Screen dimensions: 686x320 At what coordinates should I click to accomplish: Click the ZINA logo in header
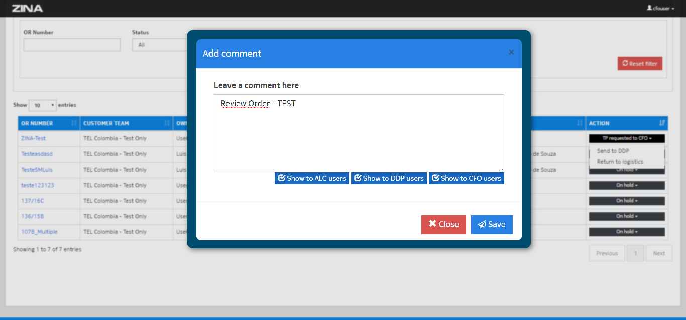(27, 9)
